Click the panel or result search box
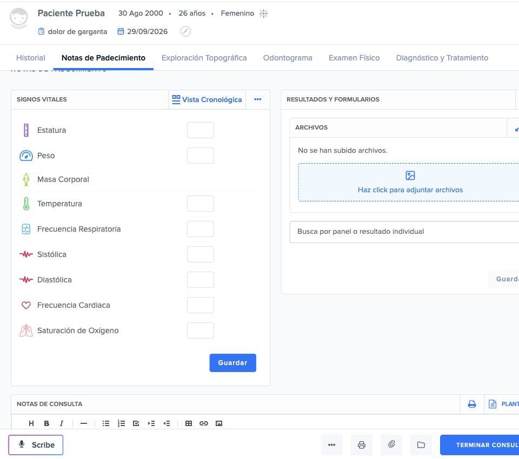 (404, 232)
